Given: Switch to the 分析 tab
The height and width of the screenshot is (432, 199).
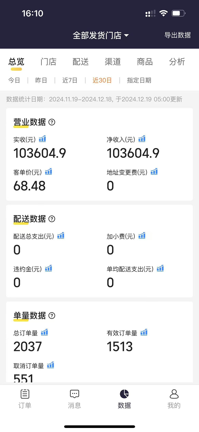Looking at the screenshot, I should (177, 62).
